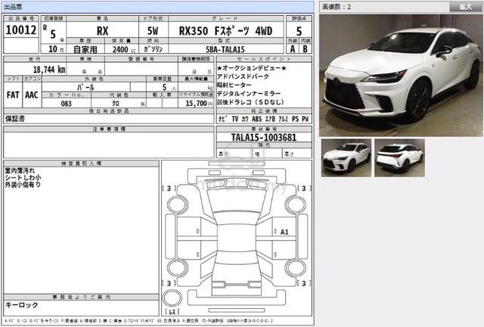Click inspector note 外装小傷有り
This screenshot has width=484, height=327.
(23, 185)
